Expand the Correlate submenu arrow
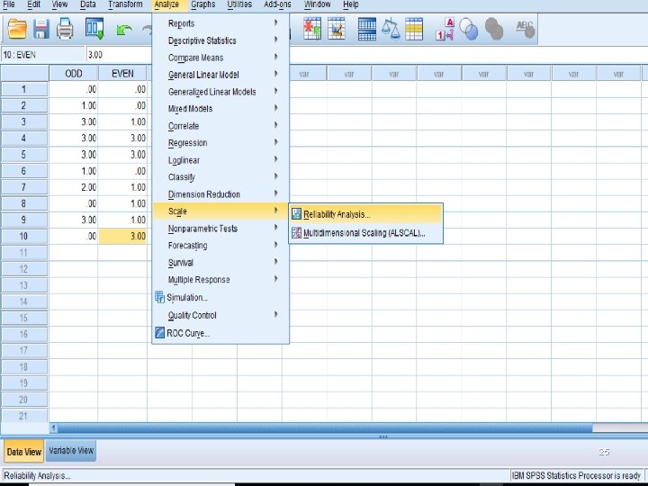648x486 pixels. tap(275, 125)
